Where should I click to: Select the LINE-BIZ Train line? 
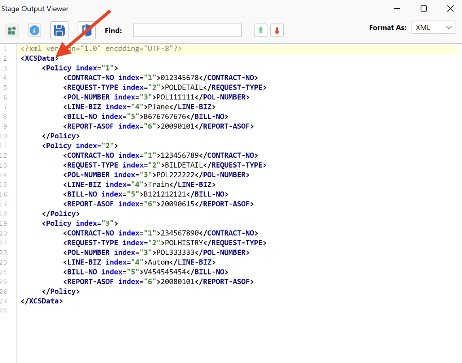pos(139,185)
